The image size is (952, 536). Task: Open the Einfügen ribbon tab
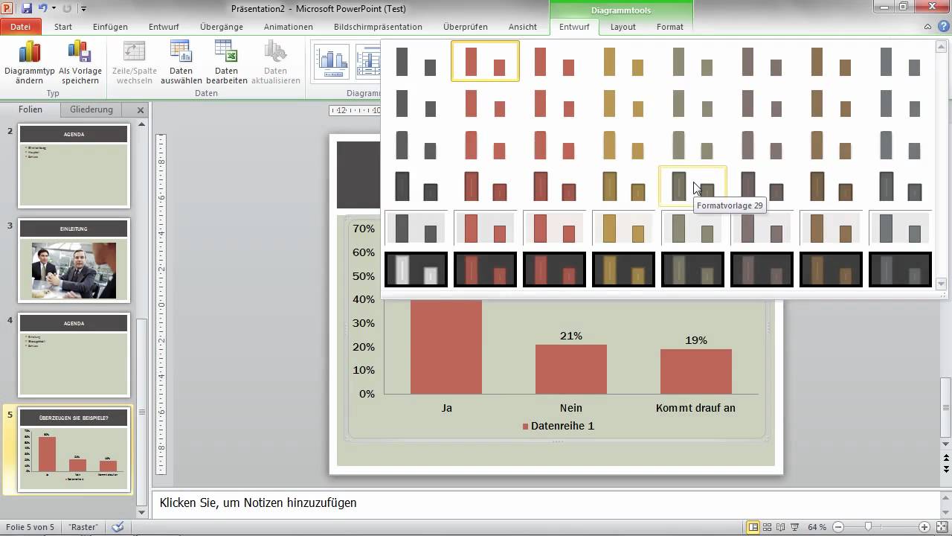[x=110, y=27]
